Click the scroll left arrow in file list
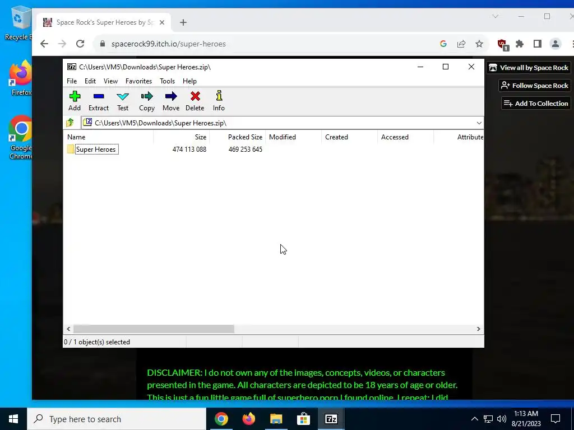This screenshot has height=430, width=574. (x=68, y=329)
